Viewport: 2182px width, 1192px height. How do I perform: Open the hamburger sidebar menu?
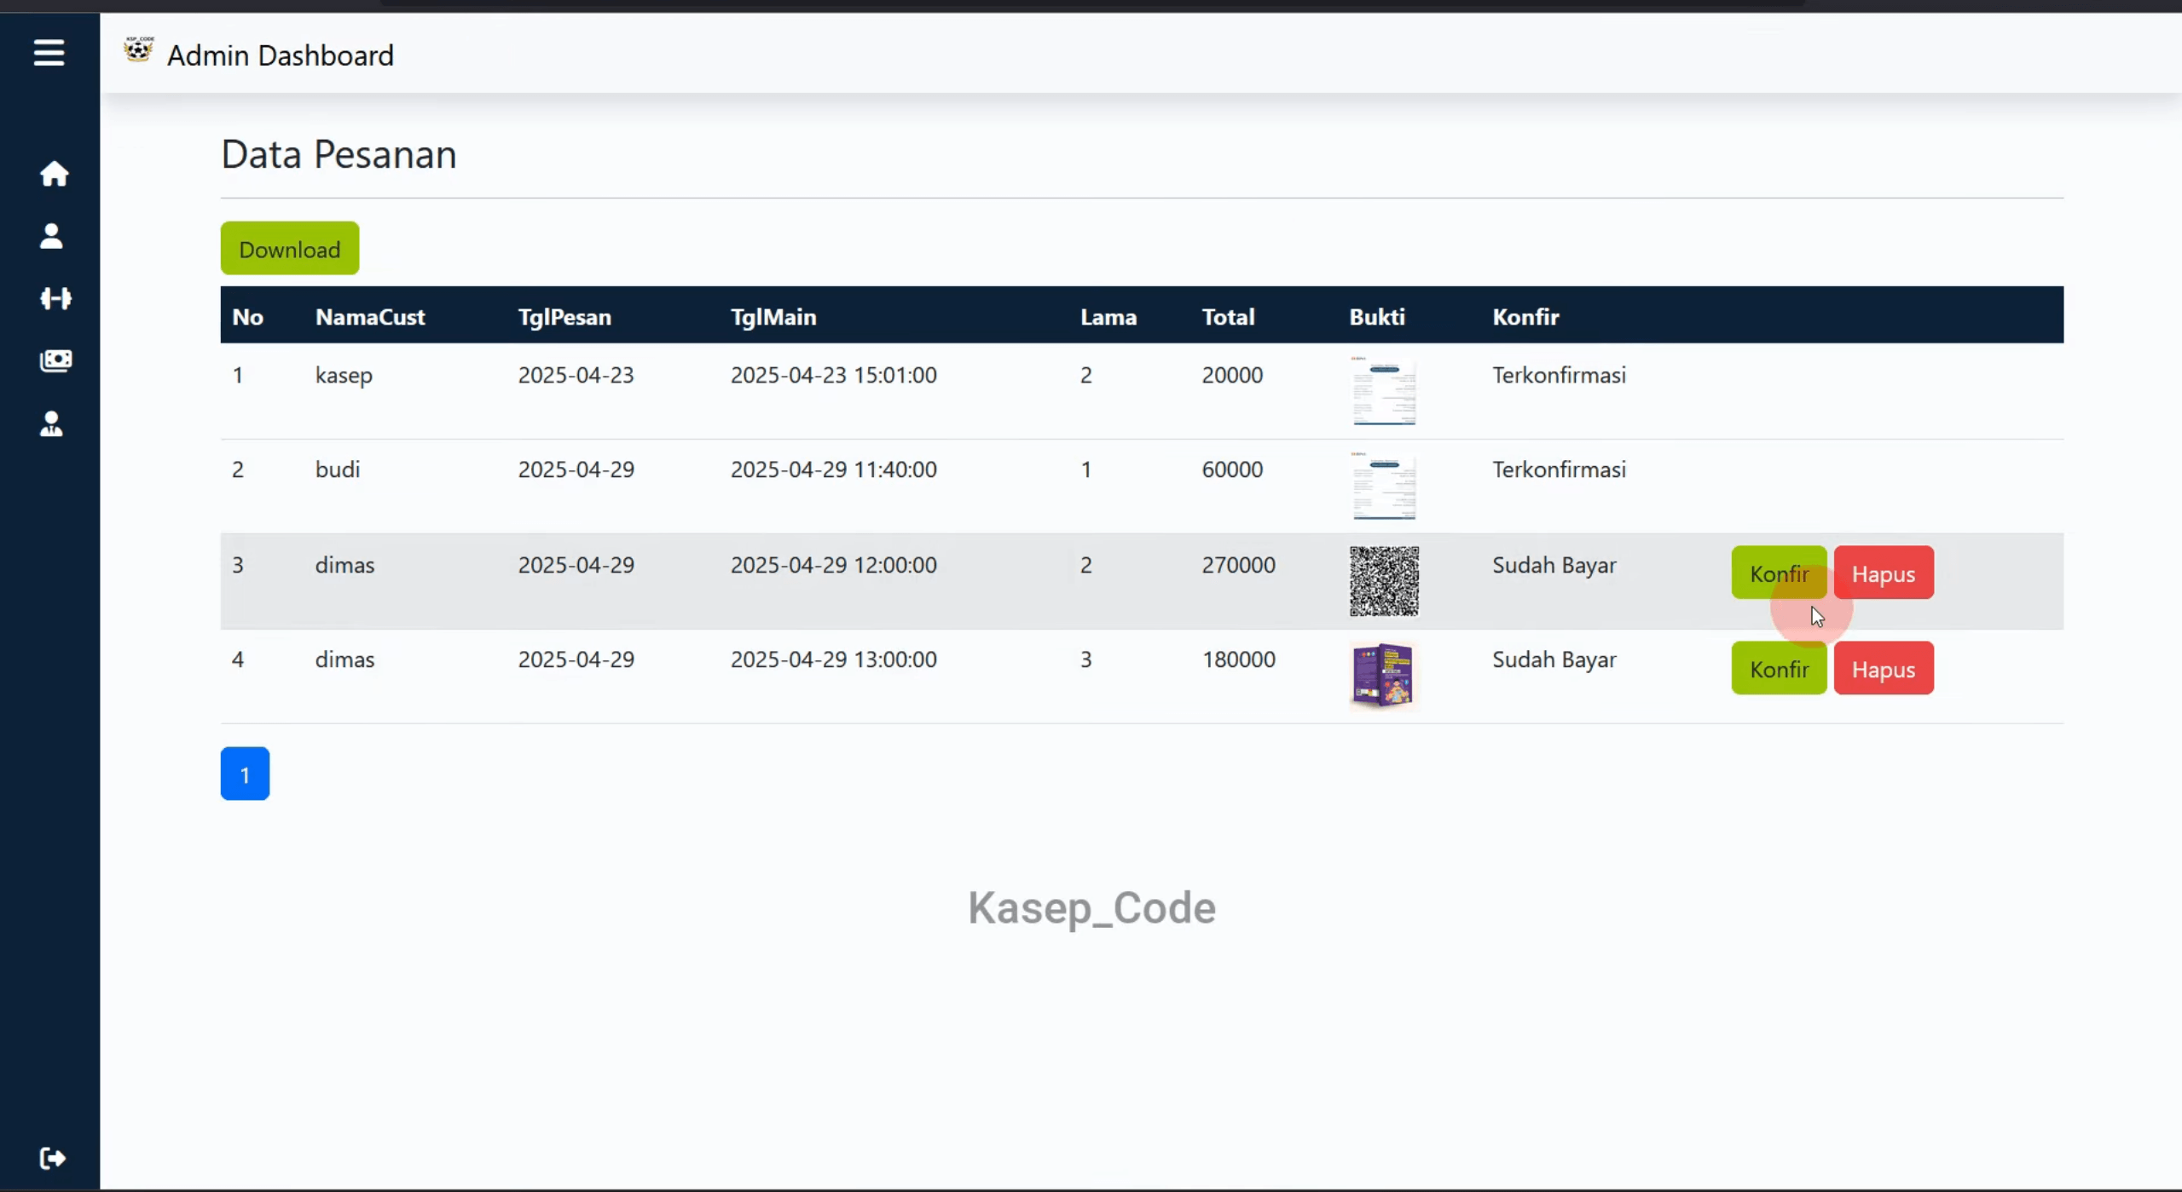49,53
